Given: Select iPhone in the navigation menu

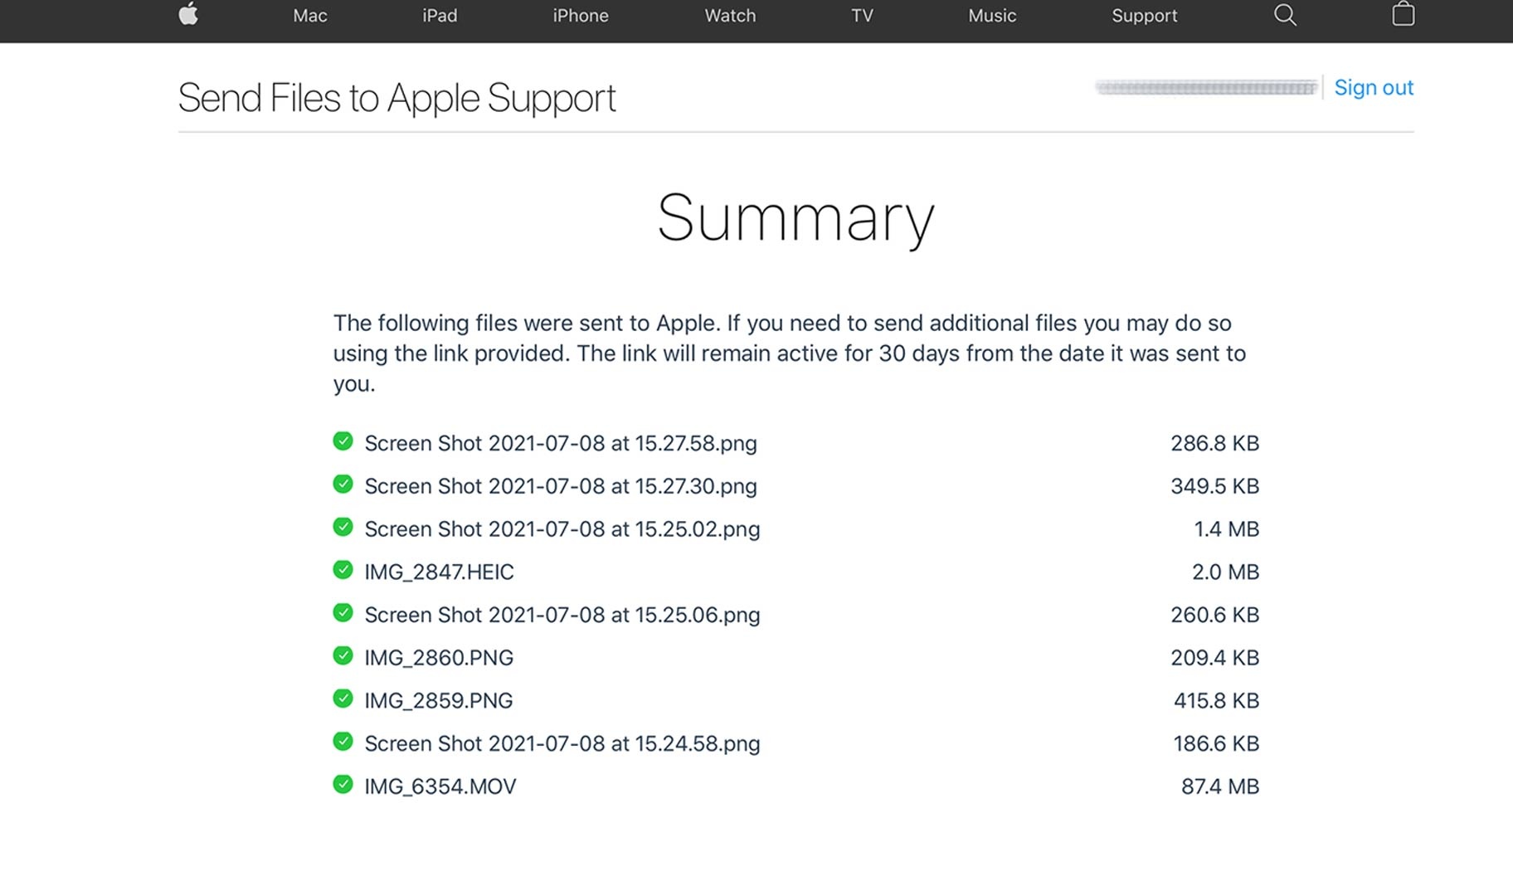Looking at the screenshot, I should (x=580, y=15).
